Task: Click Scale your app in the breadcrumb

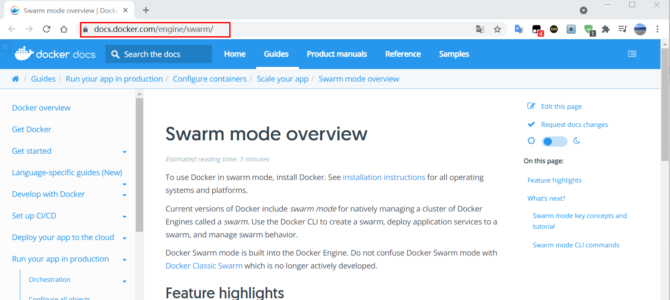Action: click(282, 79)
